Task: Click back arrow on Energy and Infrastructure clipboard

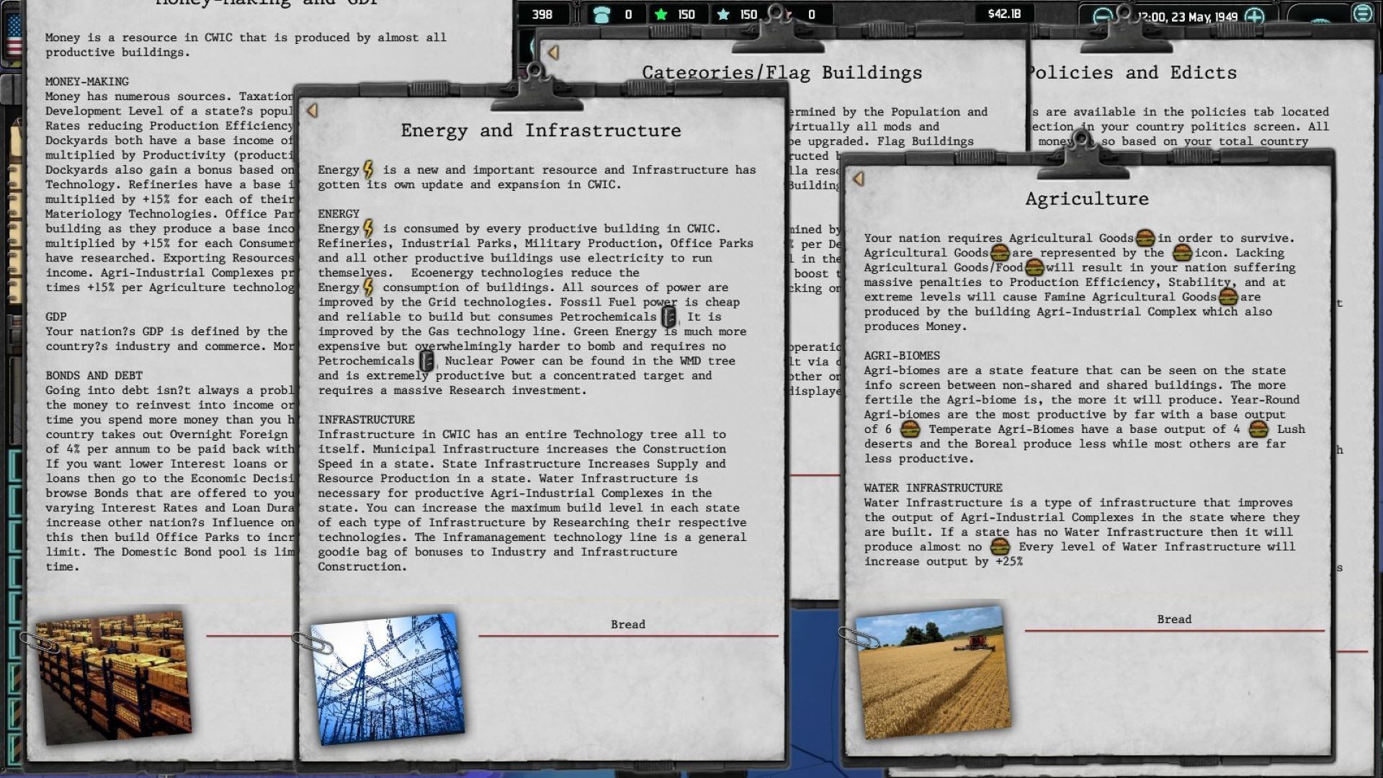Action: coord(312,111)
